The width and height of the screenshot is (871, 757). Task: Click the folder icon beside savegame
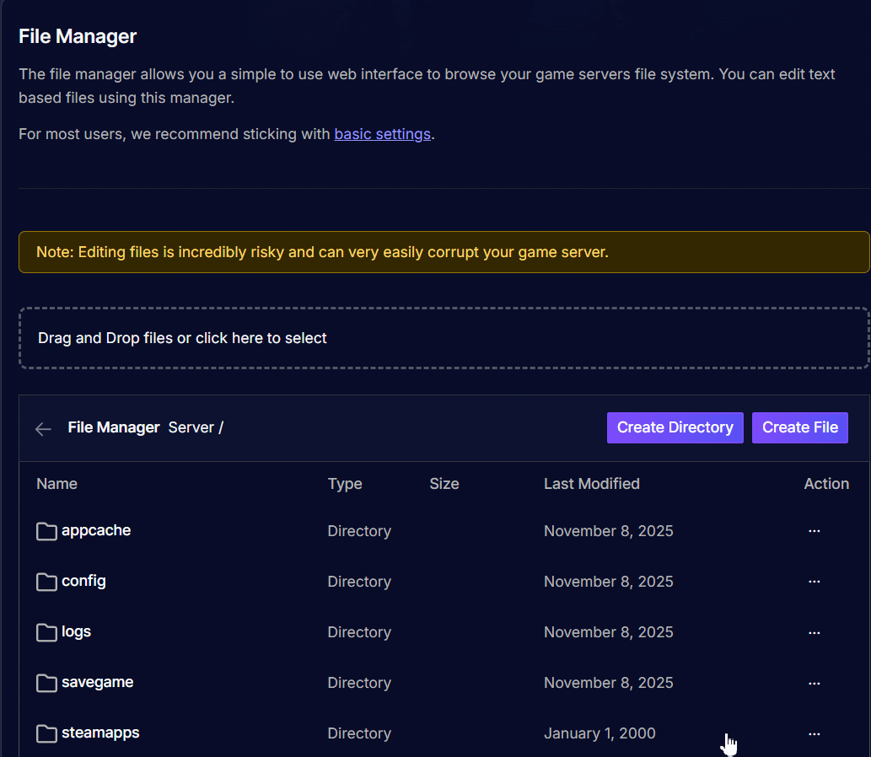(x=46, y=682)
